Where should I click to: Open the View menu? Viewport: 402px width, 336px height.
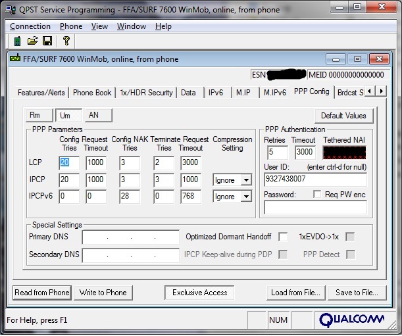pyautogui.click(x=100, y=26)
